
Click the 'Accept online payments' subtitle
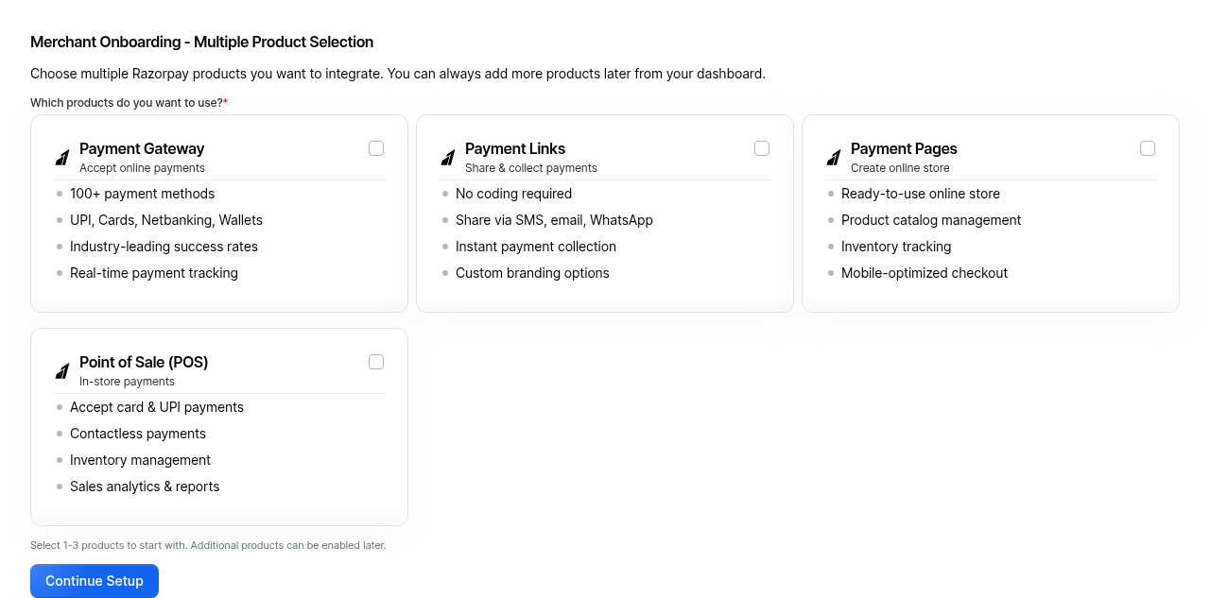(x=142, y=168)
